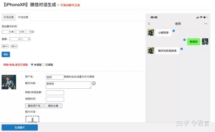The height and width of the screenshot is (132, 215).
Task: Click the 转账/收钱金额 input field
Action: (x=55, y=93)
